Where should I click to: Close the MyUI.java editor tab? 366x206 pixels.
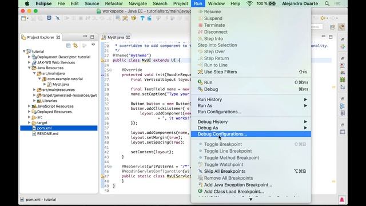(128, 37)
